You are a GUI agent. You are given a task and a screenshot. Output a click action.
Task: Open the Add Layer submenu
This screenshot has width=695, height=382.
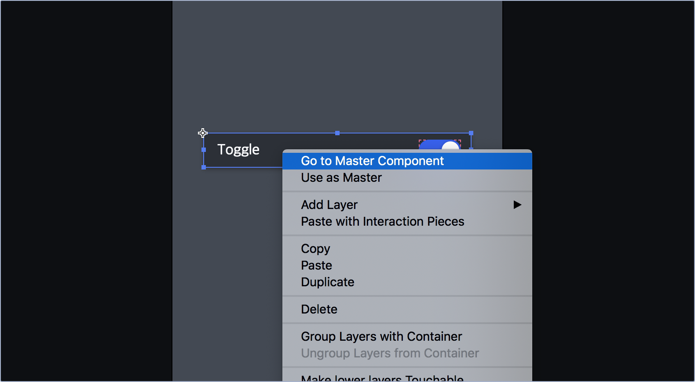407,205
